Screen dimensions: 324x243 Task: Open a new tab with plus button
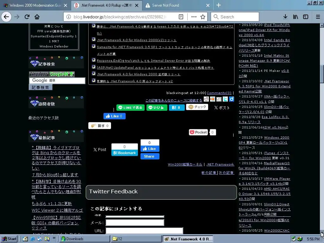[218, 5]
